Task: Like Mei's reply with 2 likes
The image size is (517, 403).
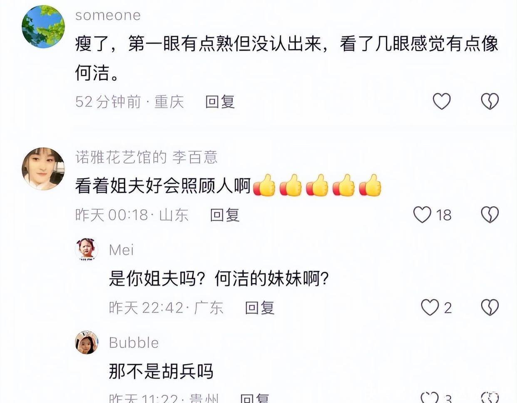Action: (x=430, y=308)
